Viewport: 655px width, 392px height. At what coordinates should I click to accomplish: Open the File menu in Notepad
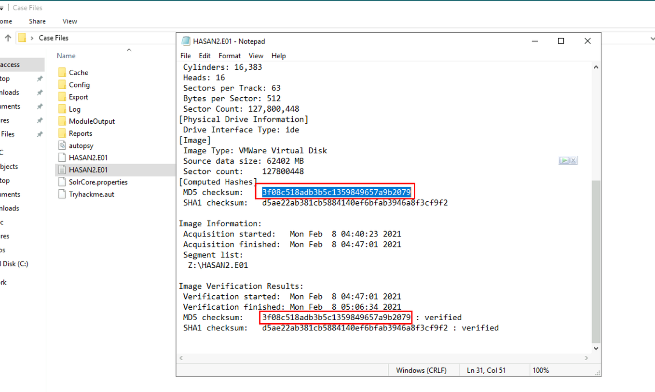(185, 56)
